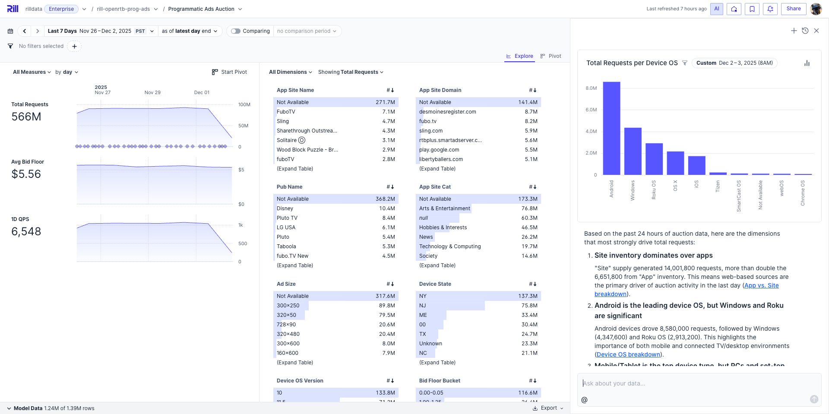The width and height of the screenshot is (829, 414).
Task: Open Showing Total Requests dropdown
Action: (x=351, y=72)
